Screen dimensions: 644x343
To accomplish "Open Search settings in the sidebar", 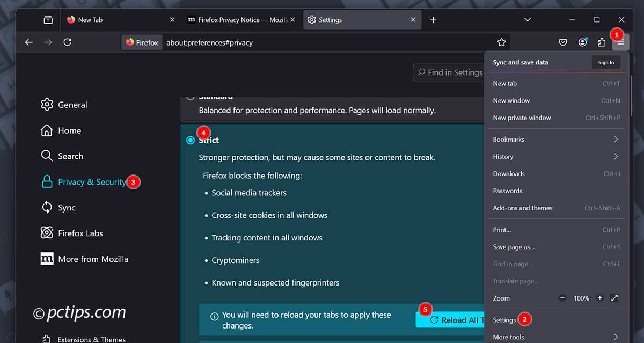I will [x=62, y=156].
